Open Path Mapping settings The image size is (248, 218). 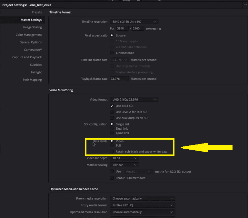[x=32, y=80]
